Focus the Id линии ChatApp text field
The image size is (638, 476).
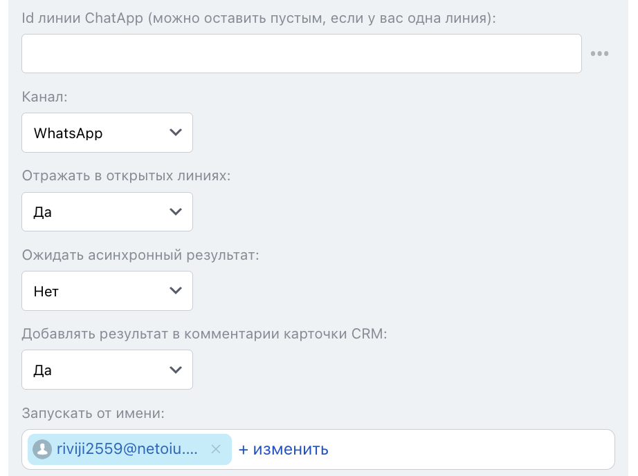click(301, 54)
